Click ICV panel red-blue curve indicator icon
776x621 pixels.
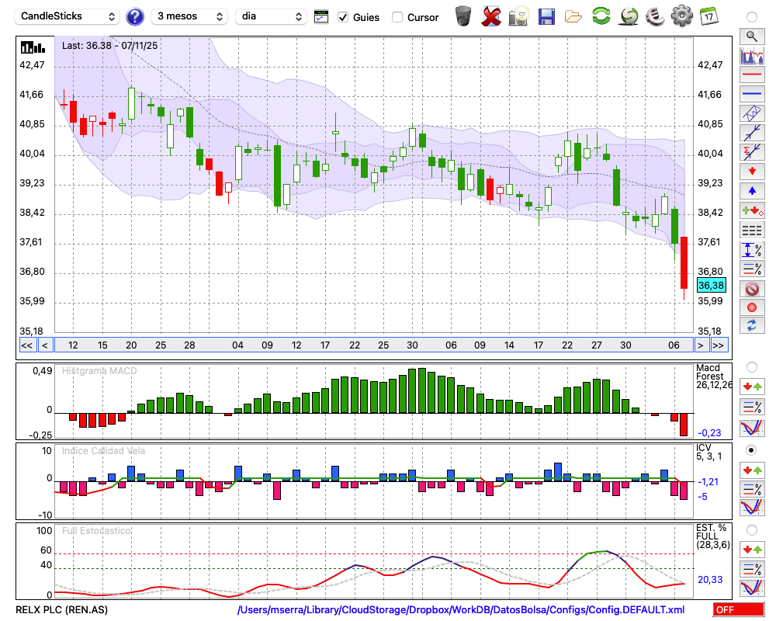[752, 508]
